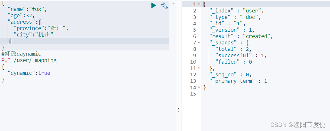Click the pane divider handle with three dots

178,110
